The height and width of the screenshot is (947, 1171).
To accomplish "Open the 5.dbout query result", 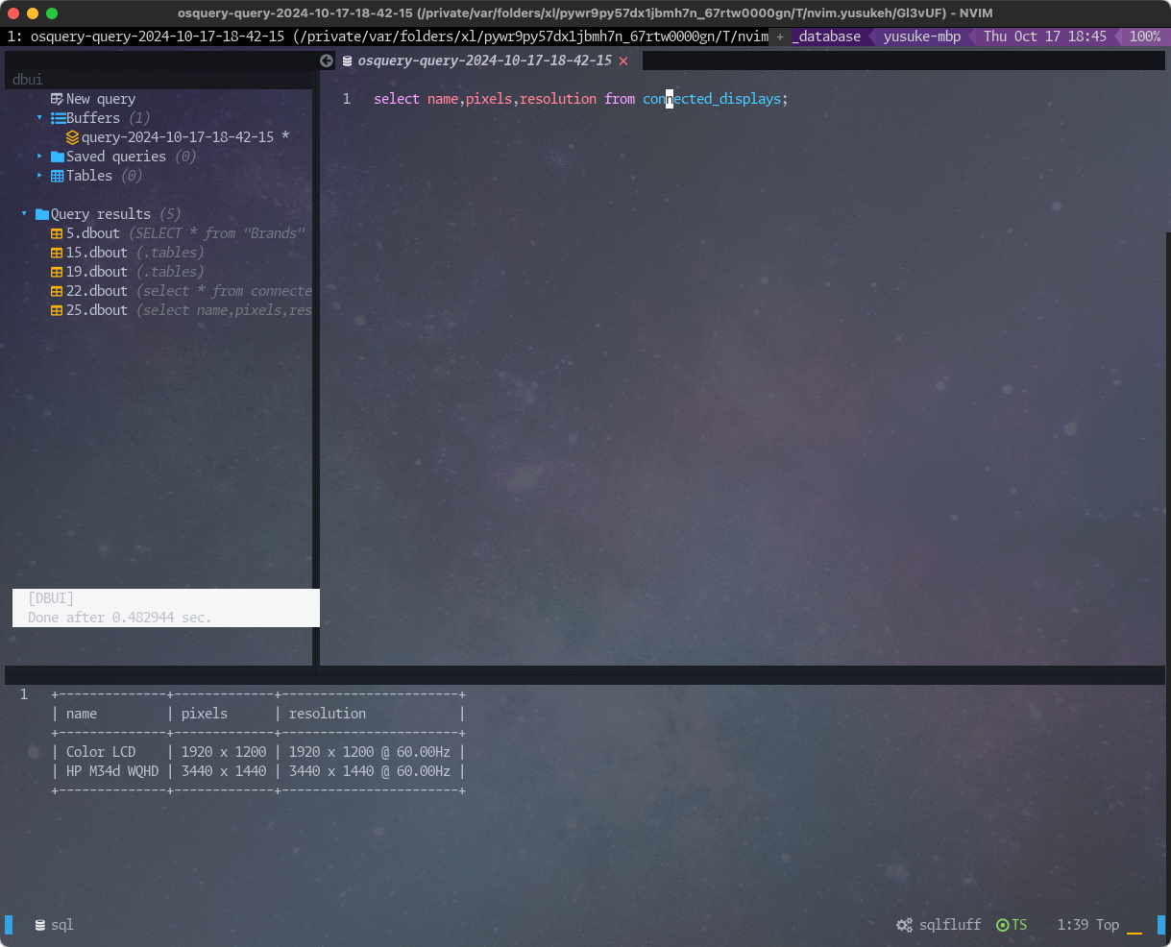I will pyautogui.click(x=93, y=233).
